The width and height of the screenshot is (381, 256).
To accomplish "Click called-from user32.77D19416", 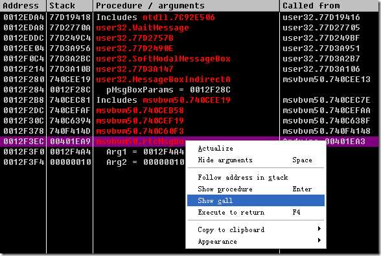I will [321, 17].
